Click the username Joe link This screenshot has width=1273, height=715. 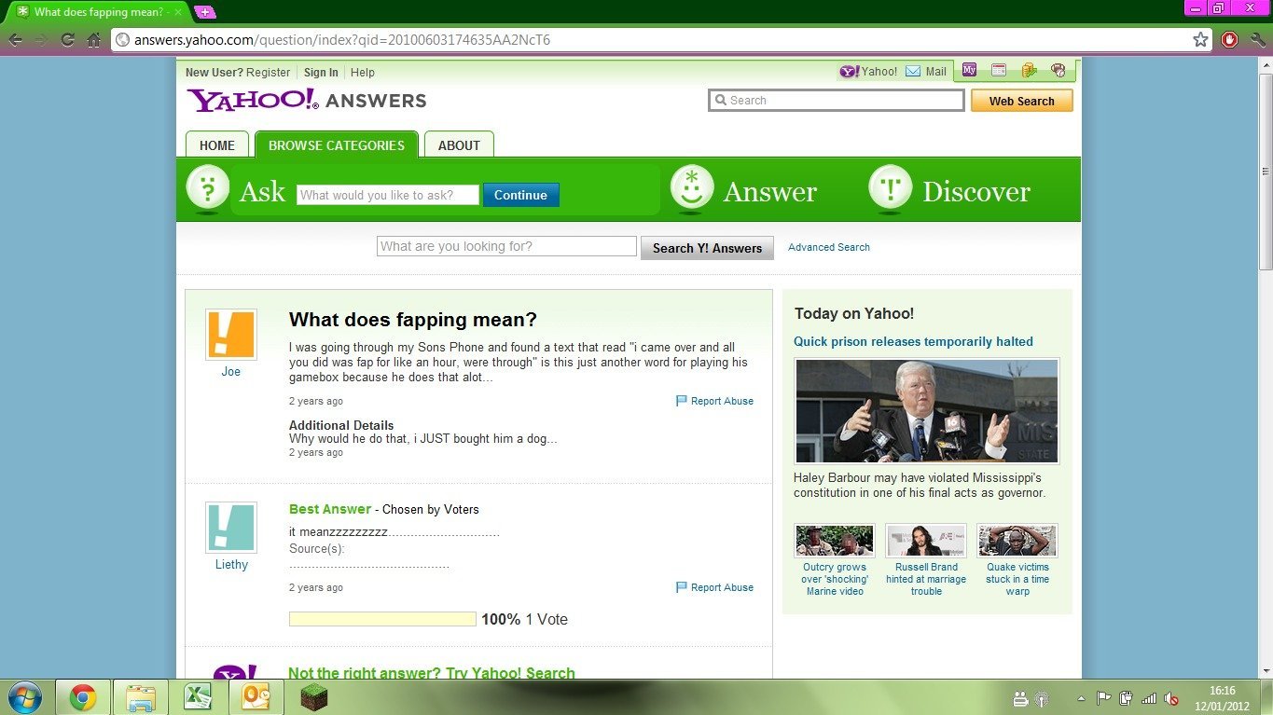tap(231, 371)
